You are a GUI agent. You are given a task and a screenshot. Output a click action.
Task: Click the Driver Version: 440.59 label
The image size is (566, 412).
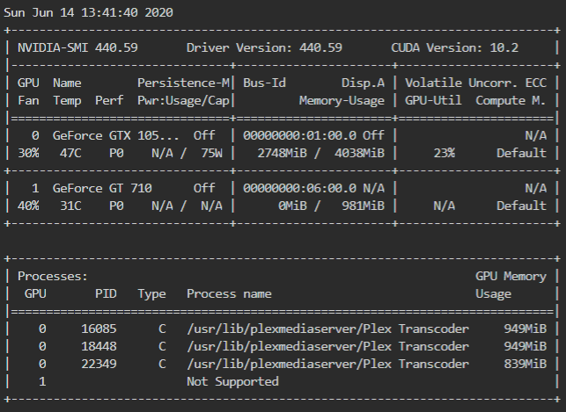tap(264, 48)
